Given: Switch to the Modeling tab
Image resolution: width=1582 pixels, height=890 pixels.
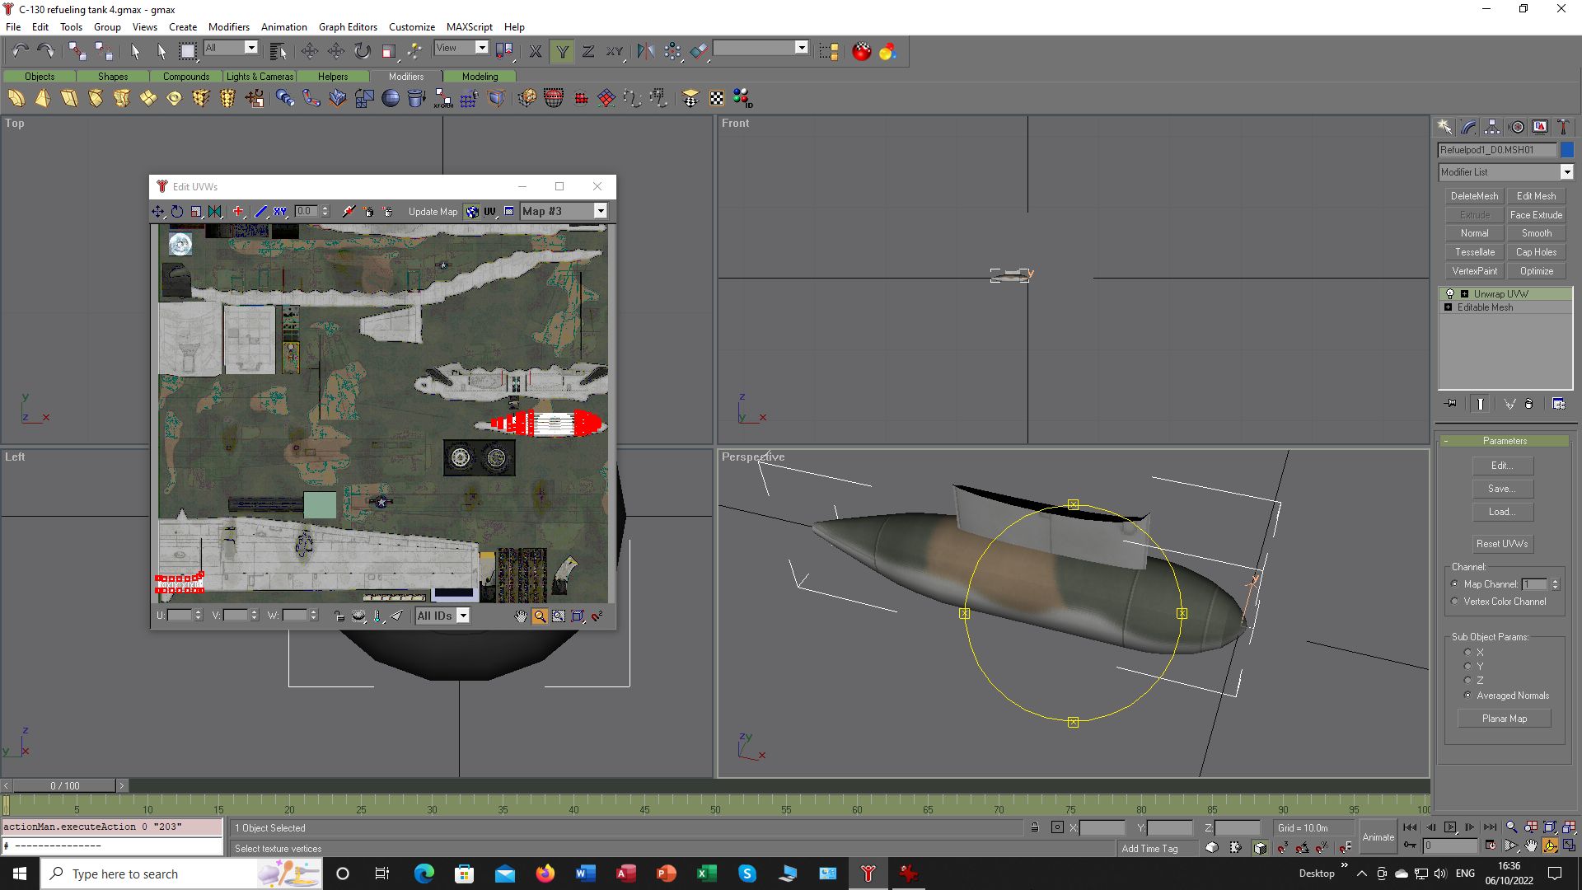Looking at the screenshot, I should tap(480, 76).
